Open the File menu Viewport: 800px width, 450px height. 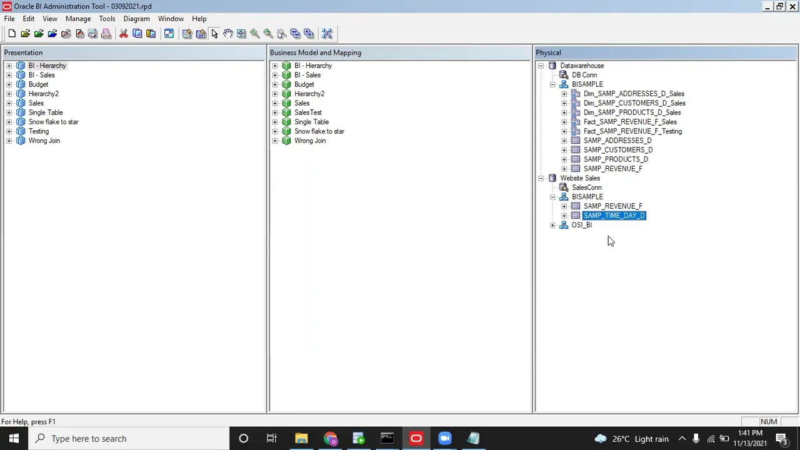(x=9, y=19)
